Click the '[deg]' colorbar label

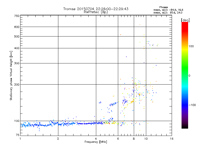[185, 20]
